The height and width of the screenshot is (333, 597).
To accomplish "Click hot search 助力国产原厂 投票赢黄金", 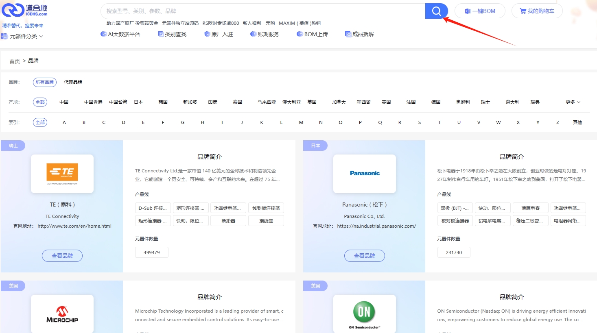I will [132, 23].
